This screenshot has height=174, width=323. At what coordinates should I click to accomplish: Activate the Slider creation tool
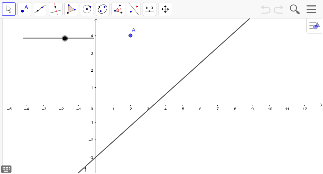point(150,9)
